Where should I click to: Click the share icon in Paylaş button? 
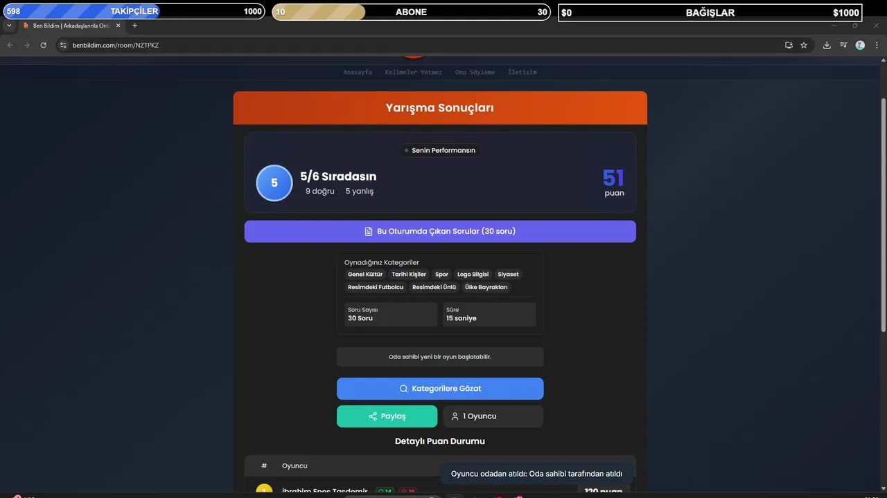click(x=373, y=416)
